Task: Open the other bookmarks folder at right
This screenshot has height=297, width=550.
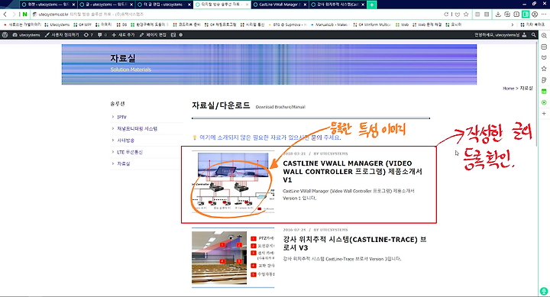Action: click(x=532, y=25)
